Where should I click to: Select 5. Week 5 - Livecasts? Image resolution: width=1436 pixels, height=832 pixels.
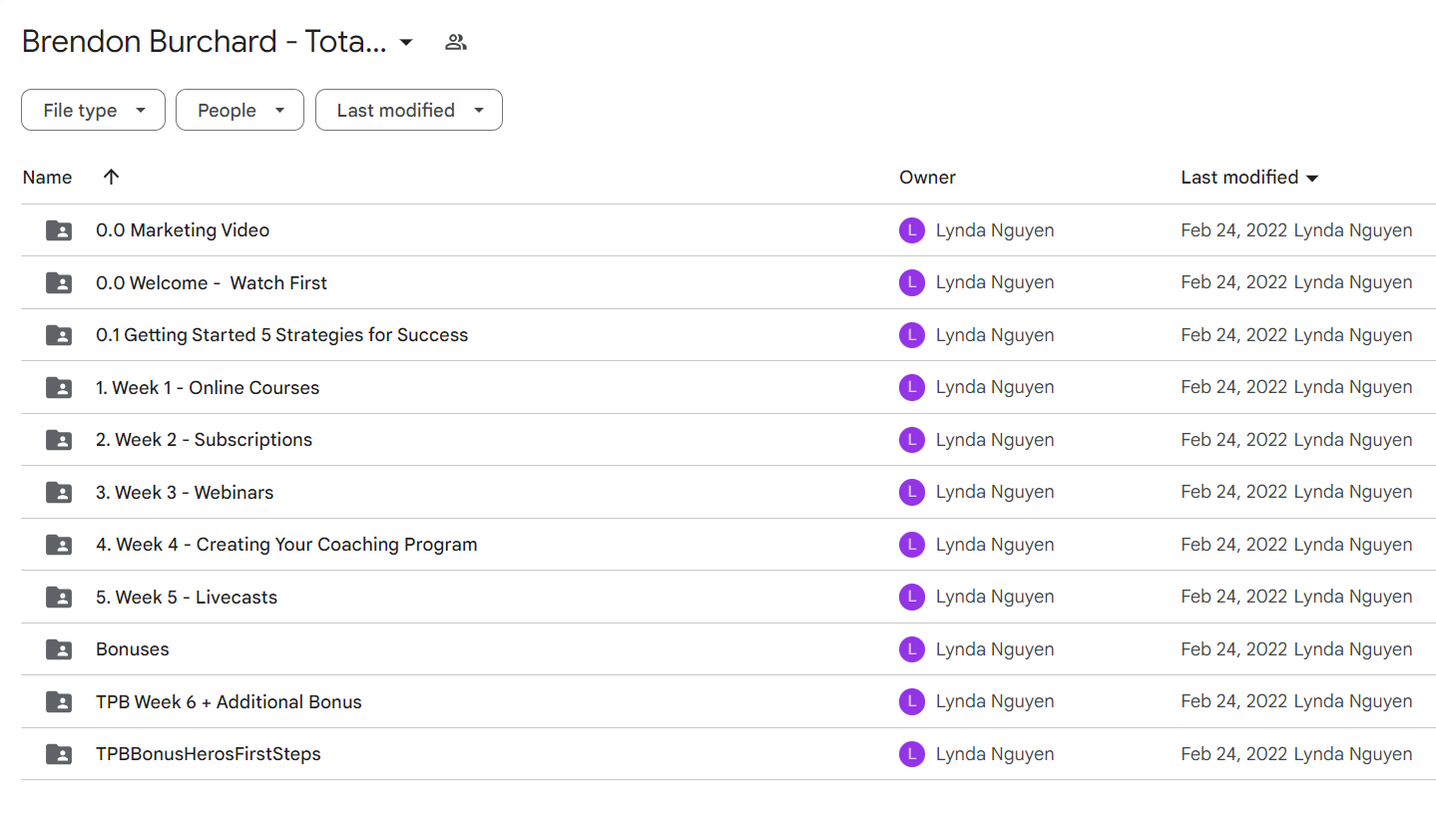click(187, 598)
